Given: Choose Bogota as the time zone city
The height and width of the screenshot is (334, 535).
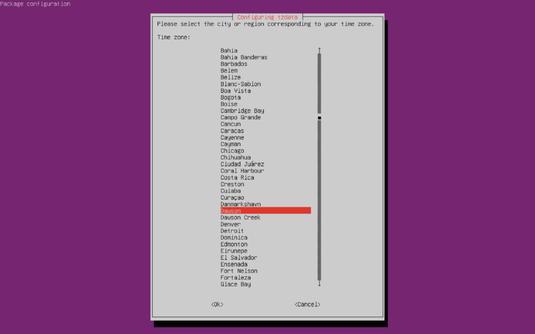Looking at the screenshot, I should tap(230, 97).
